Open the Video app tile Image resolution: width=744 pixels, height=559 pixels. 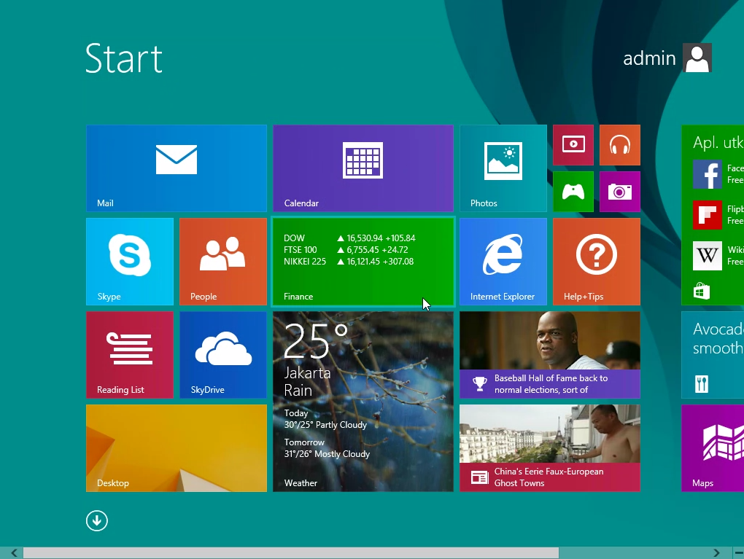pos(573,145)
